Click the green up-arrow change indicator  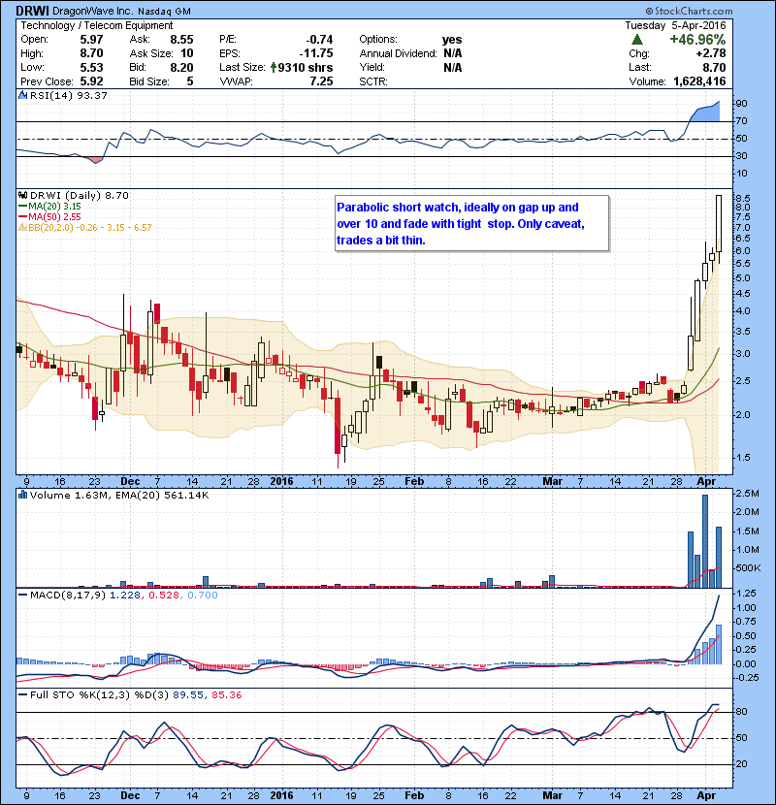pos(637,40)
